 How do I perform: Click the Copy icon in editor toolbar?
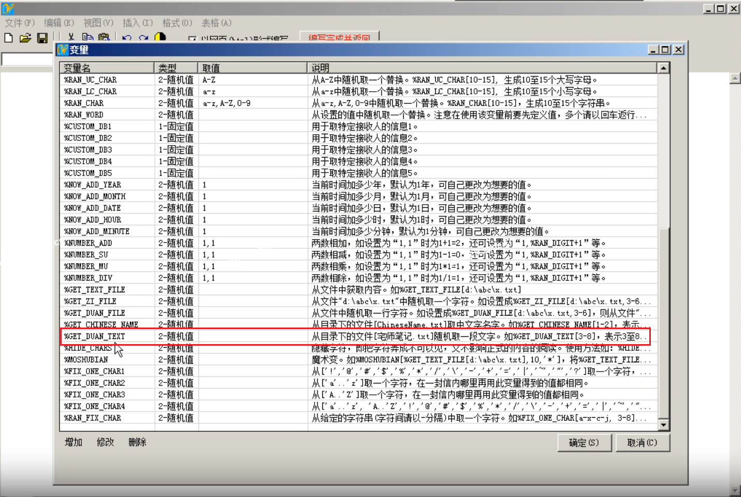point(88,37)
